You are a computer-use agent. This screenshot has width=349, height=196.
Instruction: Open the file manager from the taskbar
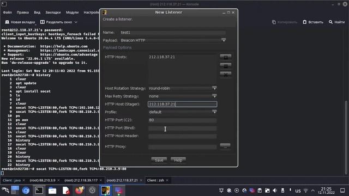52,191
